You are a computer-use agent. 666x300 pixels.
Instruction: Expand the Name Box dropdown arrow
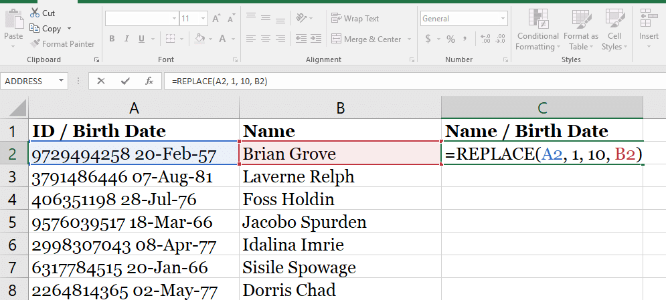[x=61, y=80]
